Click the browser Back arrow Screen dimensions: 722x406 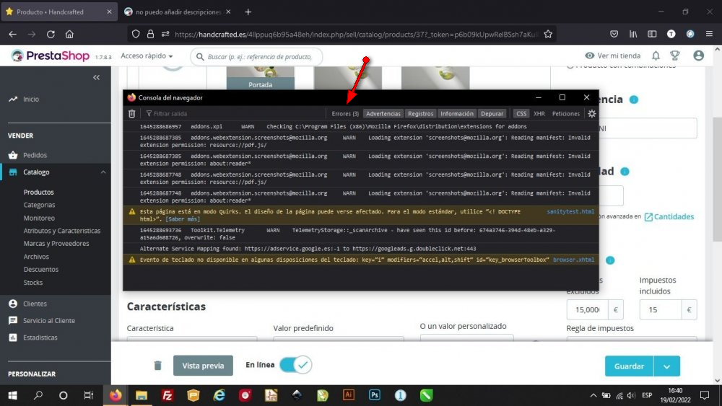tap(12, 34)
